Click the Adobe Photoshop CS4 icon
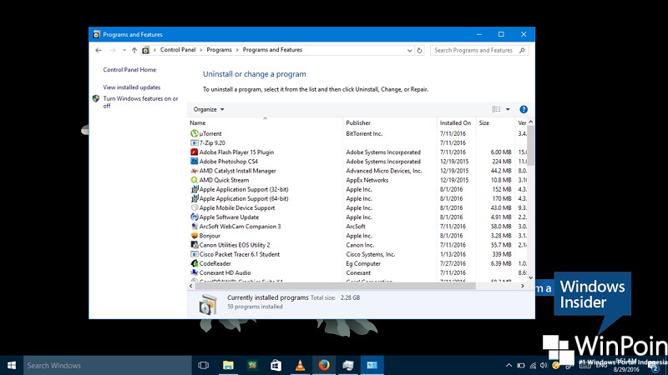 [x=195, y=162]
